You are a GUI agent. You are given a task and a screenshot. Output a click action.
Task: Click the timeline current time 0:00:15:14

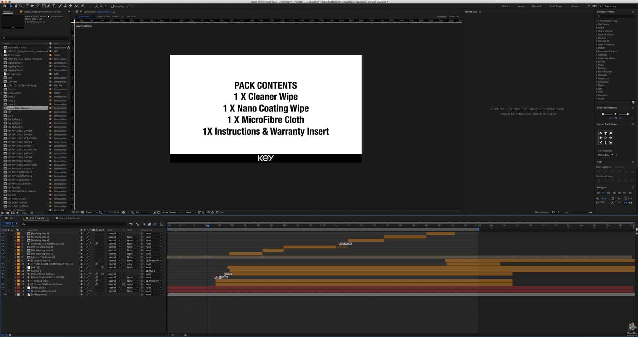(x=10, y=223)
